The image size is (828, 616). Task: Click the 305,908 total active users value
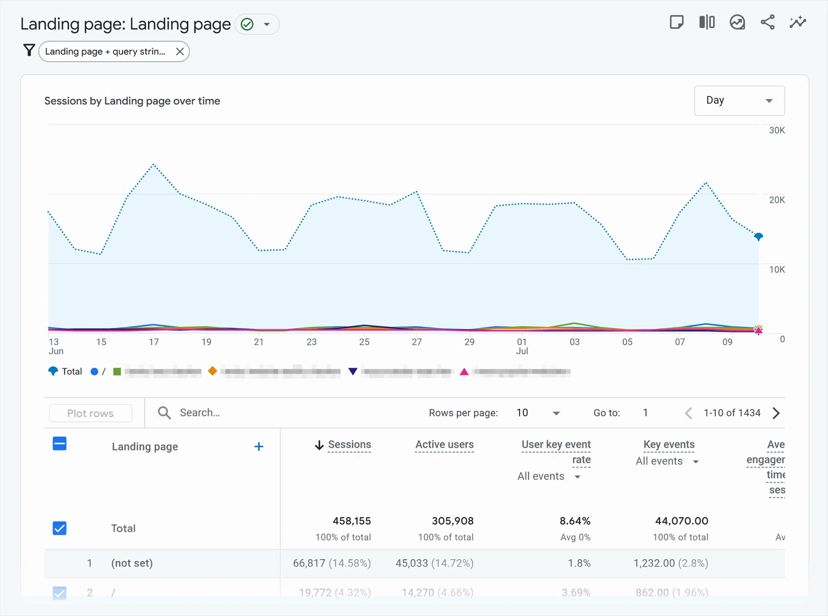pos(453,521)
